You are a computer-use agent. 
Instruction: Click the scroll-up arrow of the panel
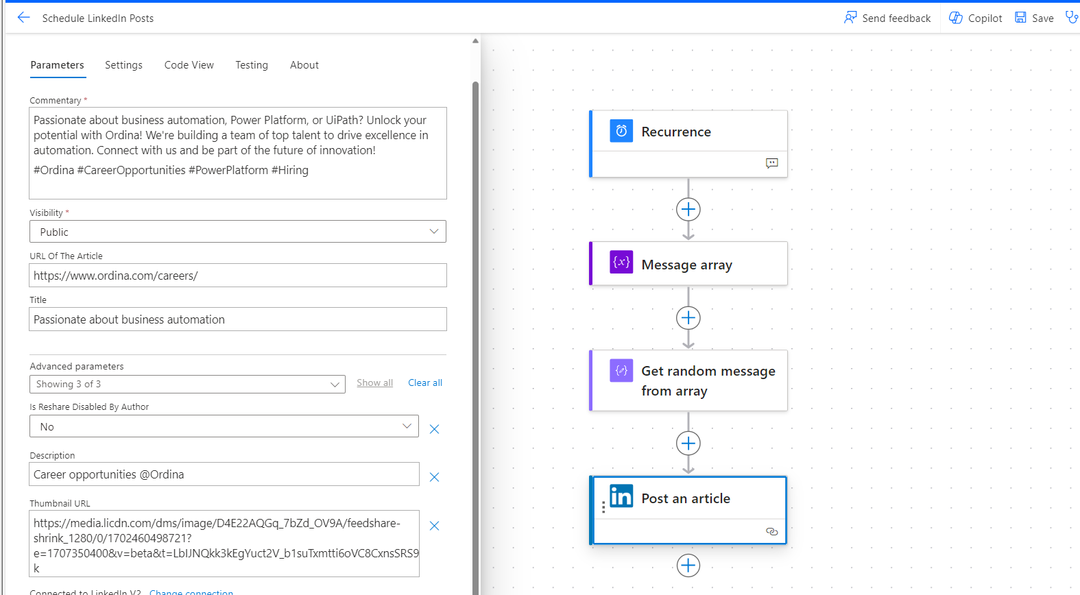[475, 41]
